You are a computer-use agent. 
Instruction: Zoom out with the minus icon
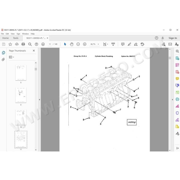(x=78, y=44)
